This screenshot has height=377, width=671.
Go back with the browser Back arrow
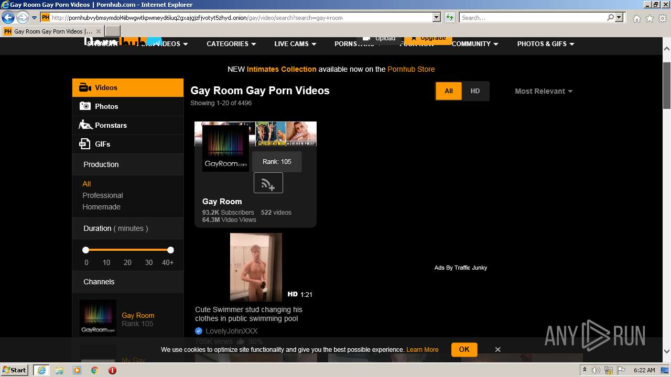coord(8,17)
